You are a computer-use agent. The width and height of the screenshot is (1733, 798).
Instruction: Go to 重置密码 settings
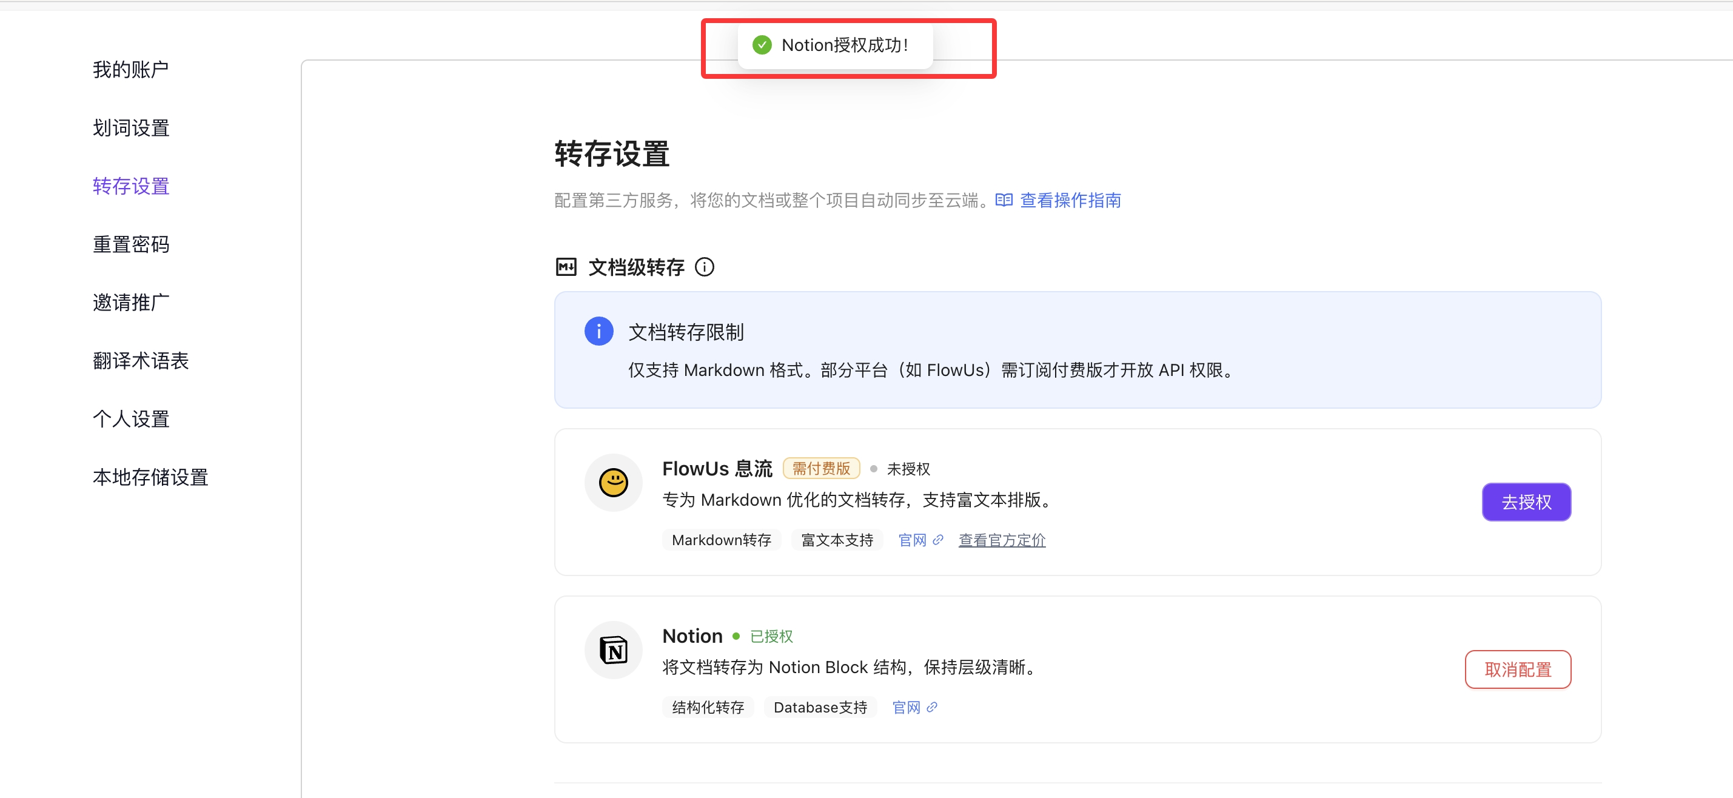pos(131,244)
